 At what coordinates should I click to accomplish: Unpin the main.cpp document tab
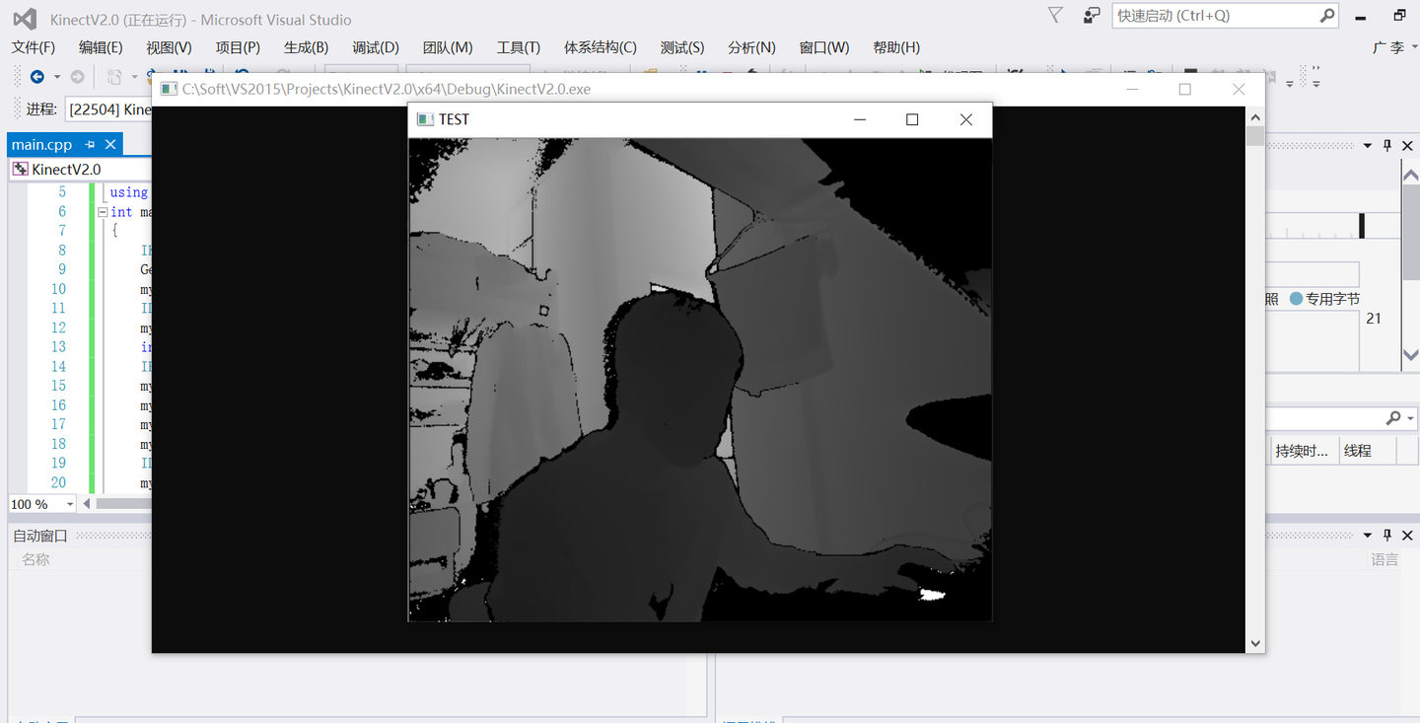tap(91, 143)
